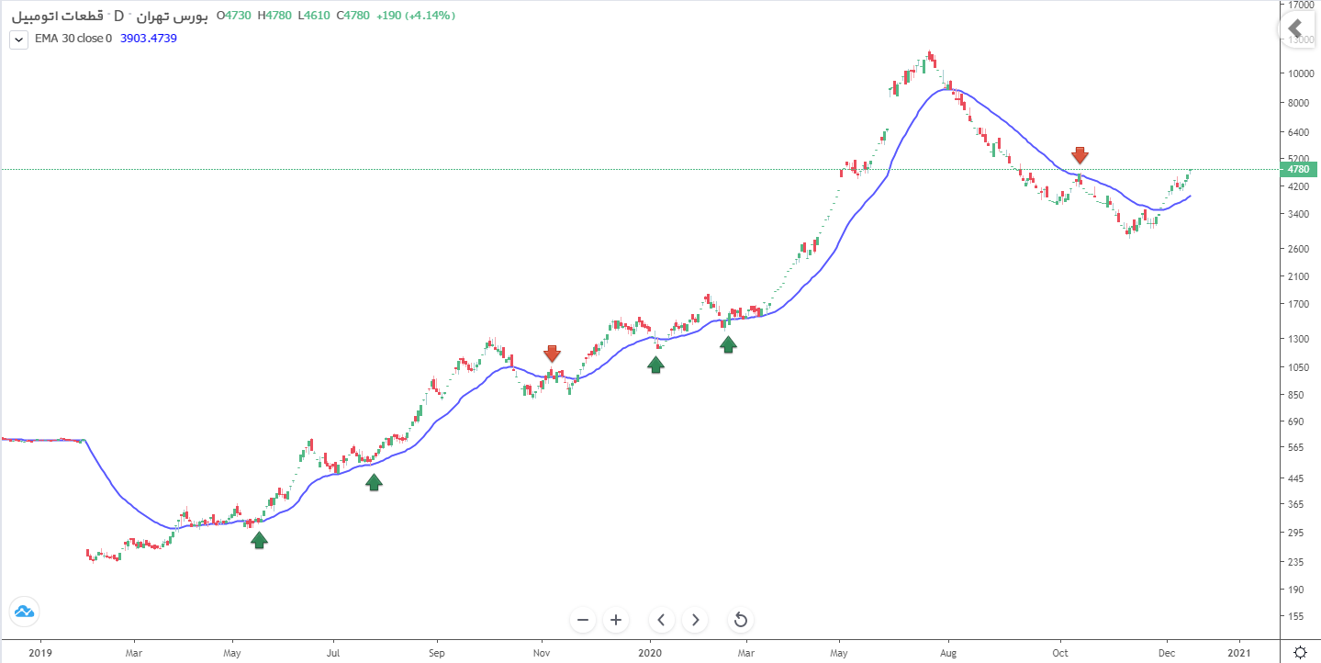Select the EMA 30 close 0 legend label
The image size is (1321, 663).
(72, 39)
